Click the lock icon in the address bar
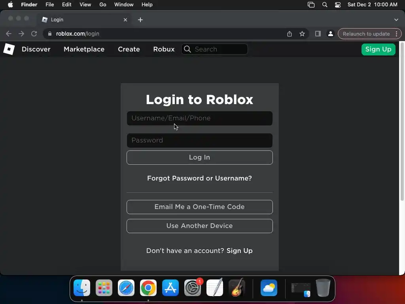Screen dimensions: 405x304 (50, 34)
